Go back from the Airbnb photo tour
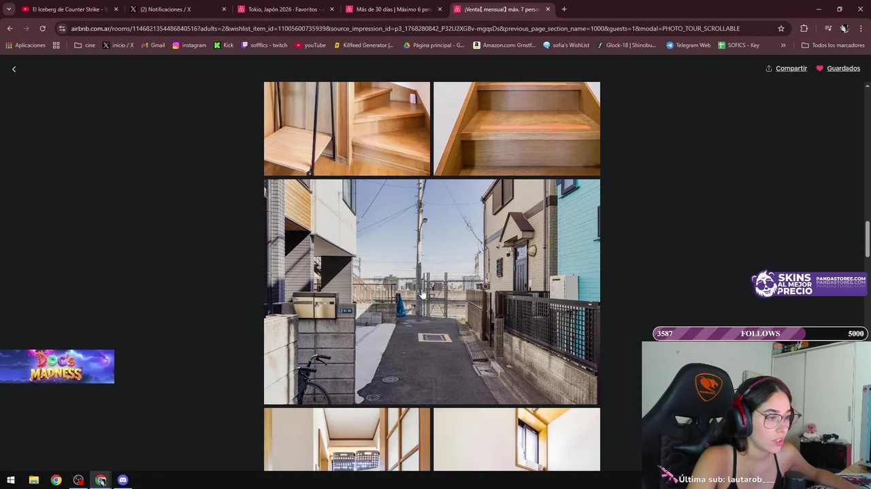Viewport: 871px width, 489px height. [x=14, y=69]
